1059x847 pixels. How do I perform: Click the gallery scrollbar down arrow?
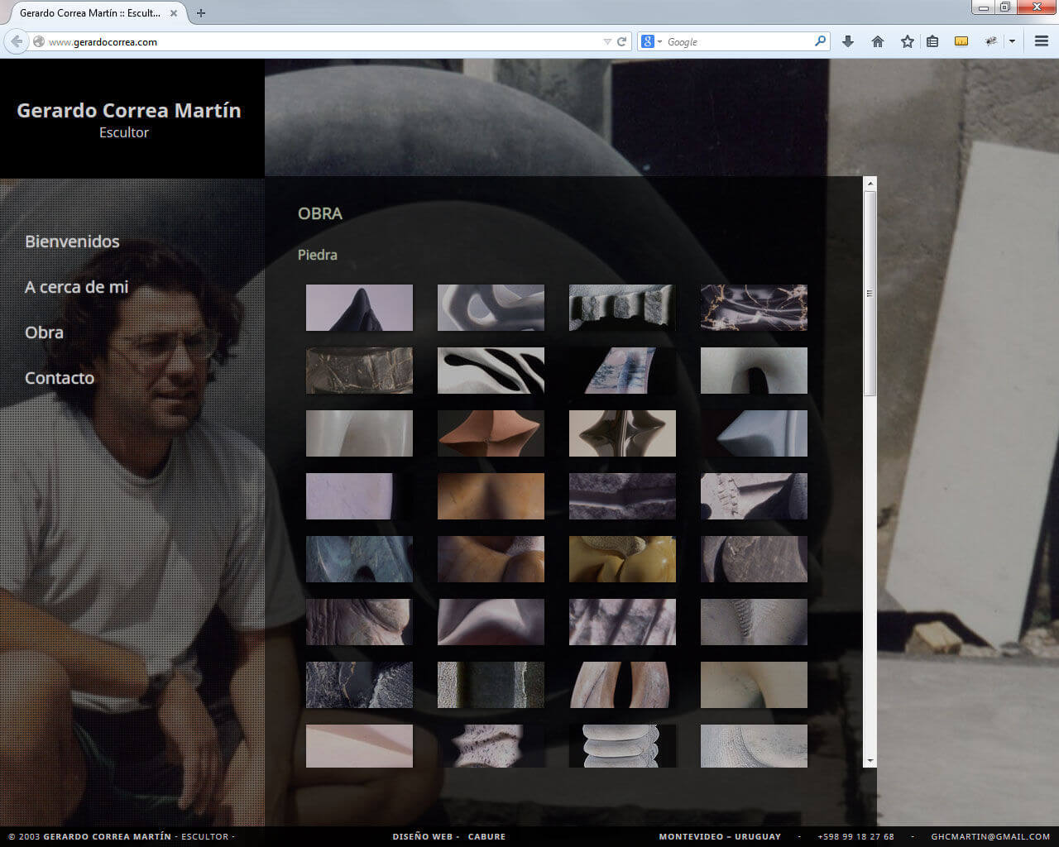(x=870, y=761)
